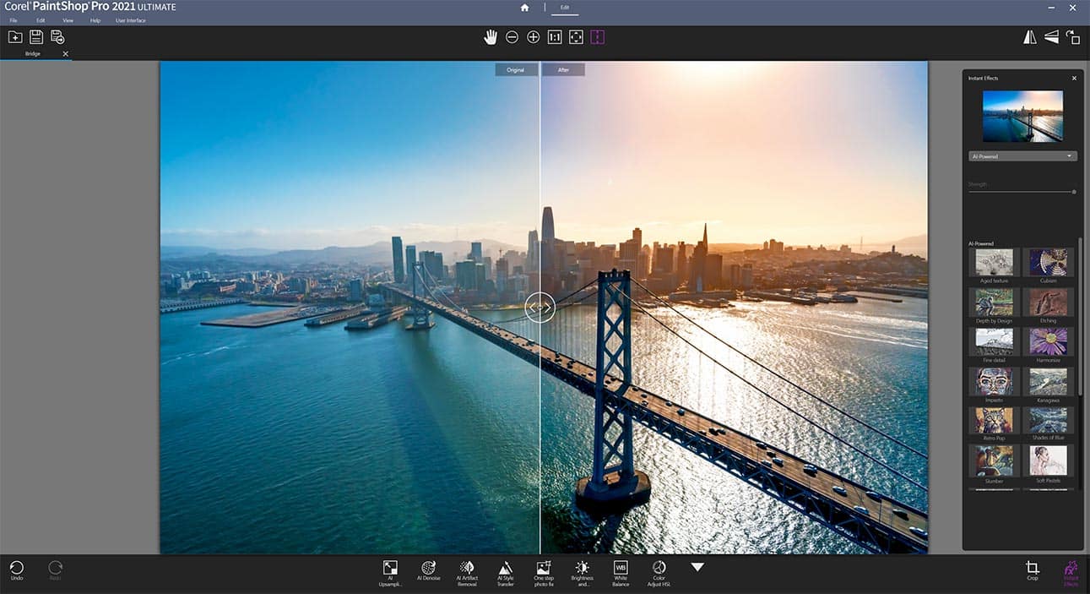Open the White Balance adjustment
This screenshot has width=1090, height=594.
[x=621, y=572]
